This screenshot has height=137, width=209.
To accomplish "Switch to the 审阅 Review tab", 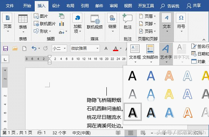I will (x=114, y=6).
